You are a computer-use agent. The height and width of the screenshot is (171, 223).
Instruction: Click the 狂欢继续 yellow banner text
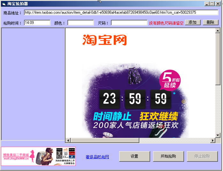click(159, 116)
